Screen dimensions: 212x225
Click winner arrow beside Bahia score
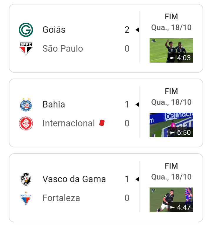(137, 105)
